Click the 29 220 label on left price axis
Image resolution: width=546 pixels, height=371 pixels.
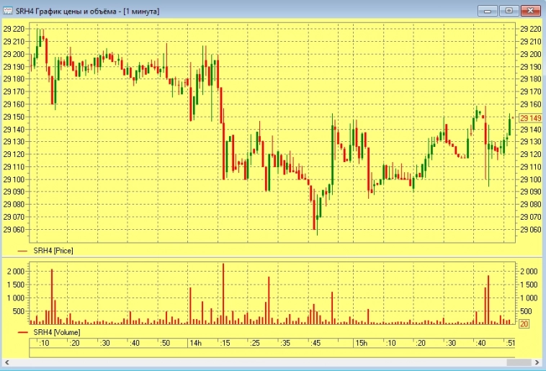click(14, 29)
